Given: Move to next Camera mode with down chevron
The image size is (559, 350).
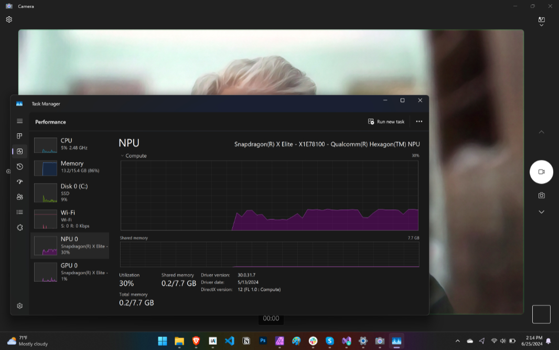Looking at the screenshot, I should click(x=541, y=212).
